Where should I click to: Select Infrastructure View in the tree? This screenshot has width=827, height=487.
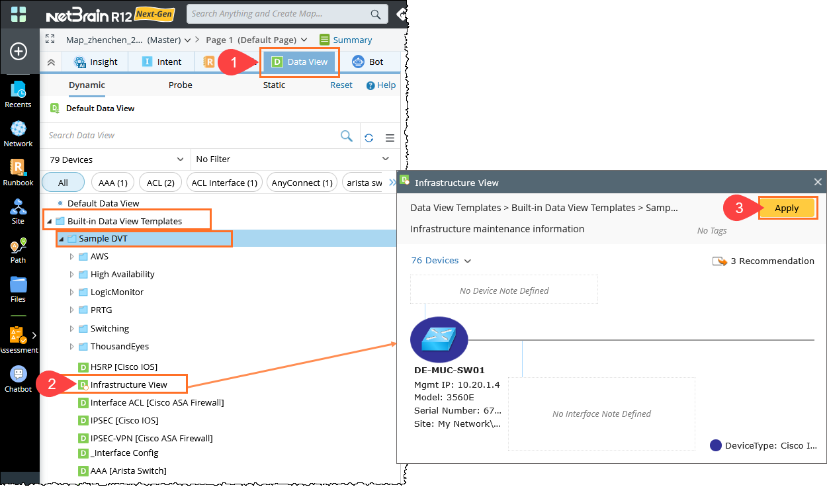pyautogui.click(x=128, y=384)
